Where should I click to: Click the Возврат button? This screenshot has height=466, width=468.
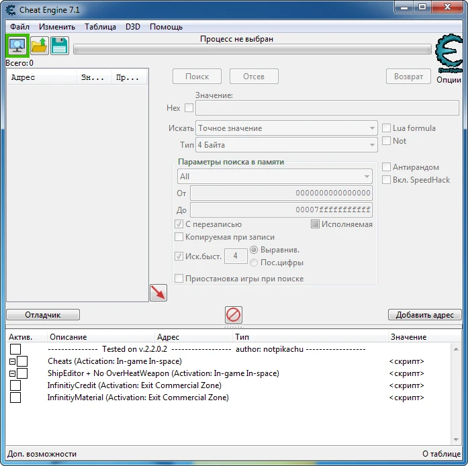408,77
